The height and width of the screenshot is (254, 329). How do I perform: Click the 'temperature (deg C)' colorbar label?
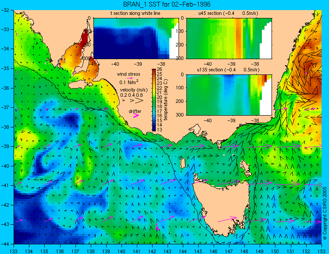(x=166, y=100)
